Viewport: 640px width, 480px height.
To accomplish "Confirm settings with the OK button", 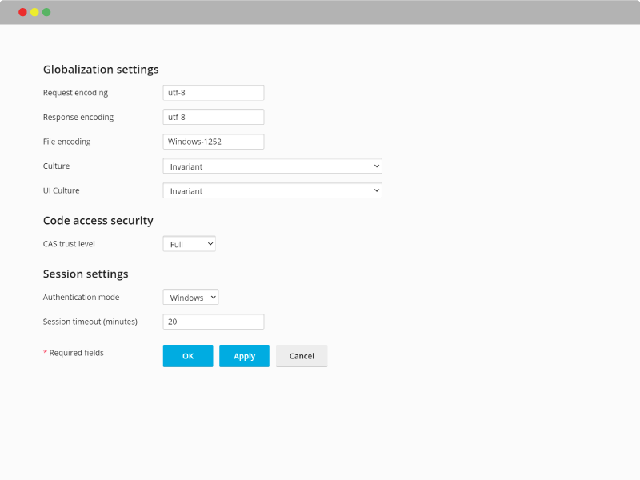I will point(188,356).
